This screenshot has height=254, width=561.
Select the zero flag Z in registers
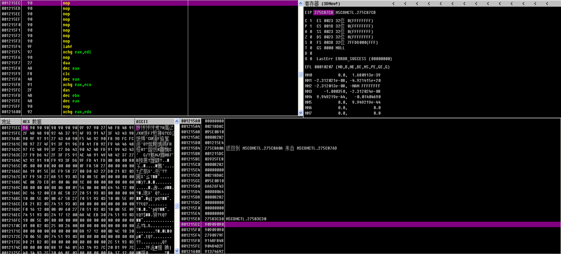point(308,37)
